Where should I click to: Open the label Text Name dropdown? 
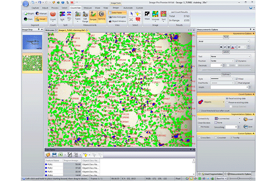pos(231,57)
